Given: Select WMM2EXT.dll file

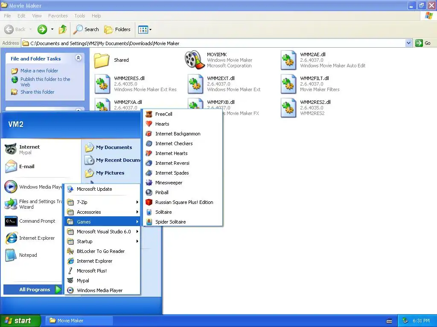Looking at the screenshot, I should [224, 84].
